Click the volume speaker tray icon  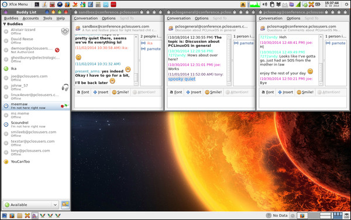(x=265, y=4)
